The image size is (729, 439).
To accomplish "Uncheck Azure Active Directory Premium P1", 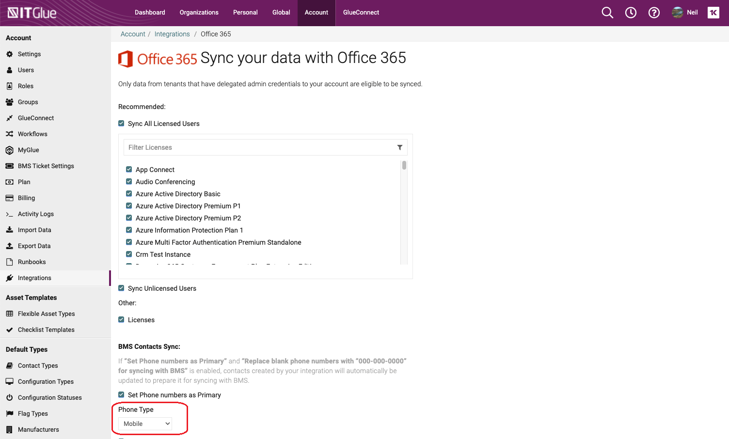I will (129, 206).
